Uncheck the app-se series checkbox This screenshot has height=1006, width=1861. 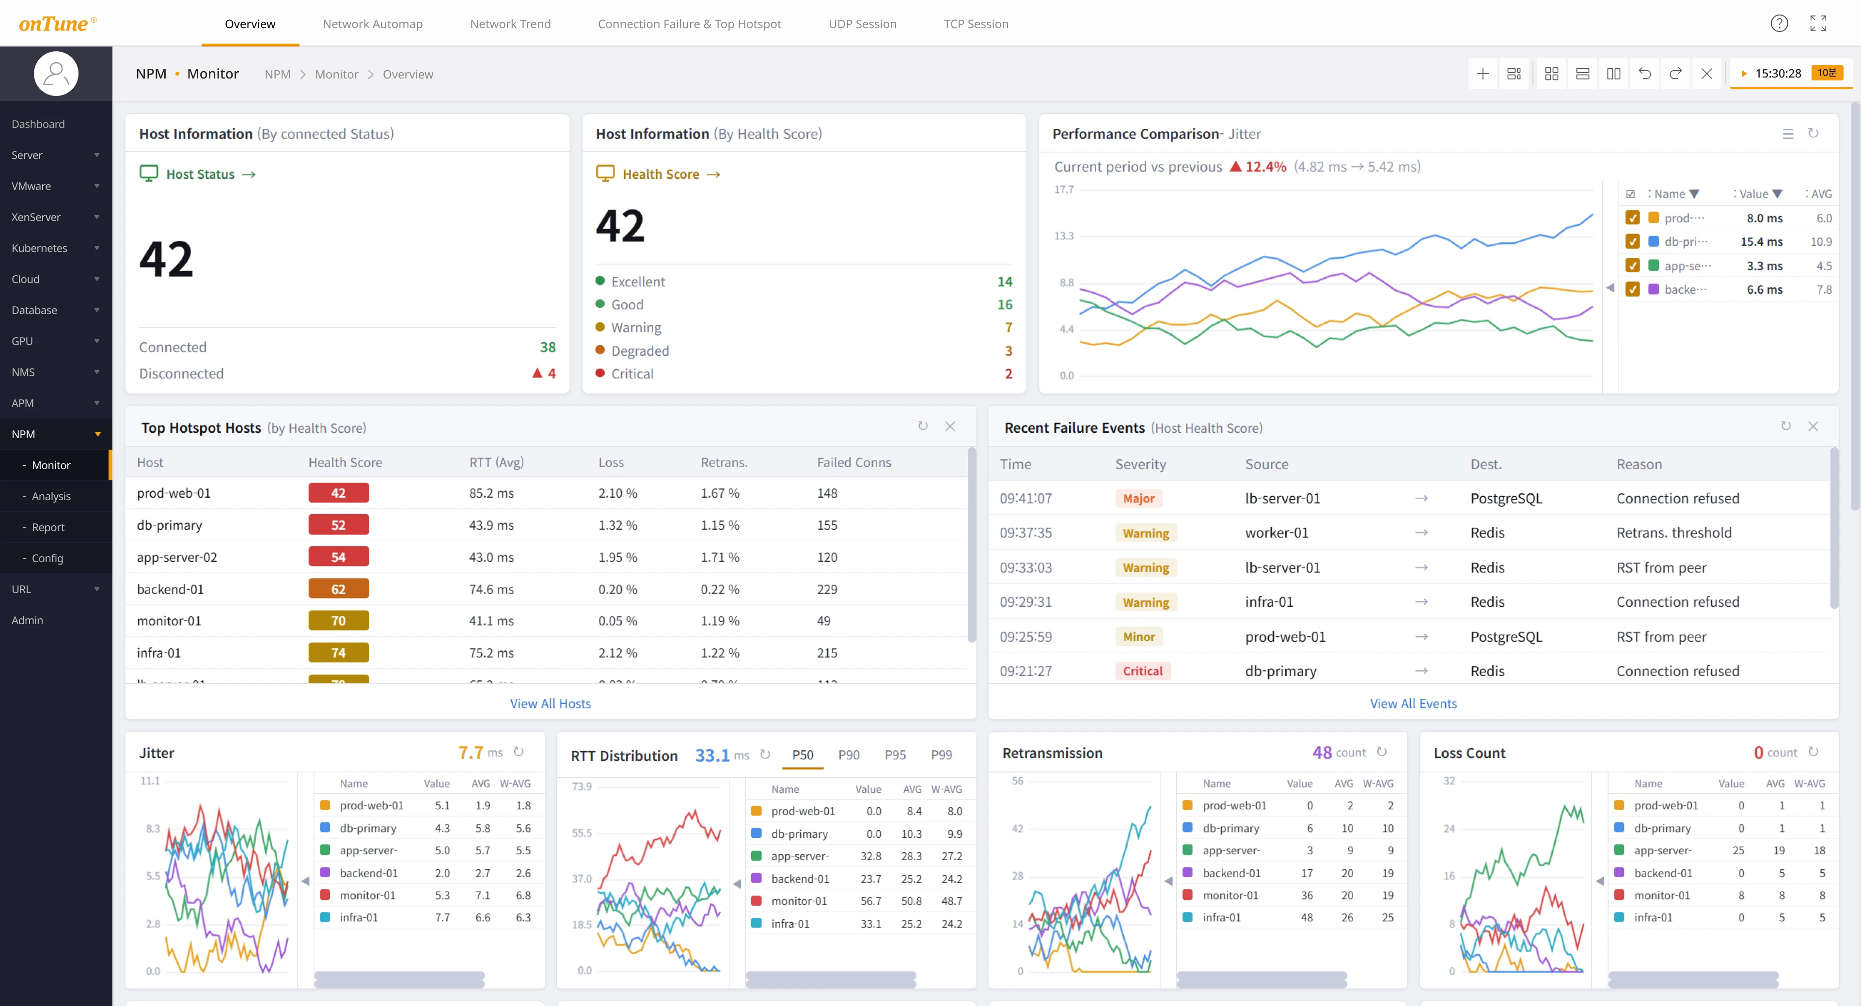coord(1632,265)
